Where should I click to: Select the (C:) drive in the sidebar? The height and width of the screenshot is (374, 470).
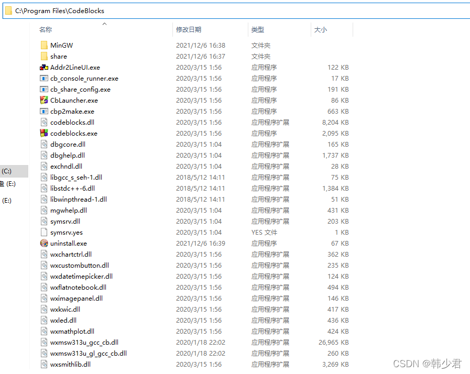(14, 171)
